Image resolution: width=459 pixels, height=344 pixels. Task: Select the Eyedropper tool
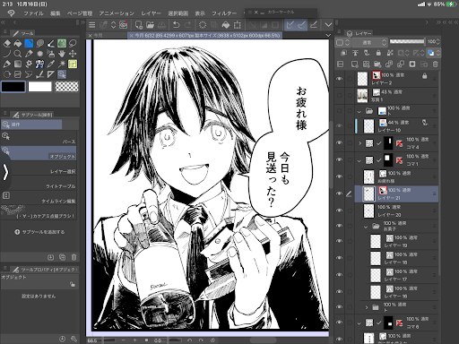click(51, 64)
